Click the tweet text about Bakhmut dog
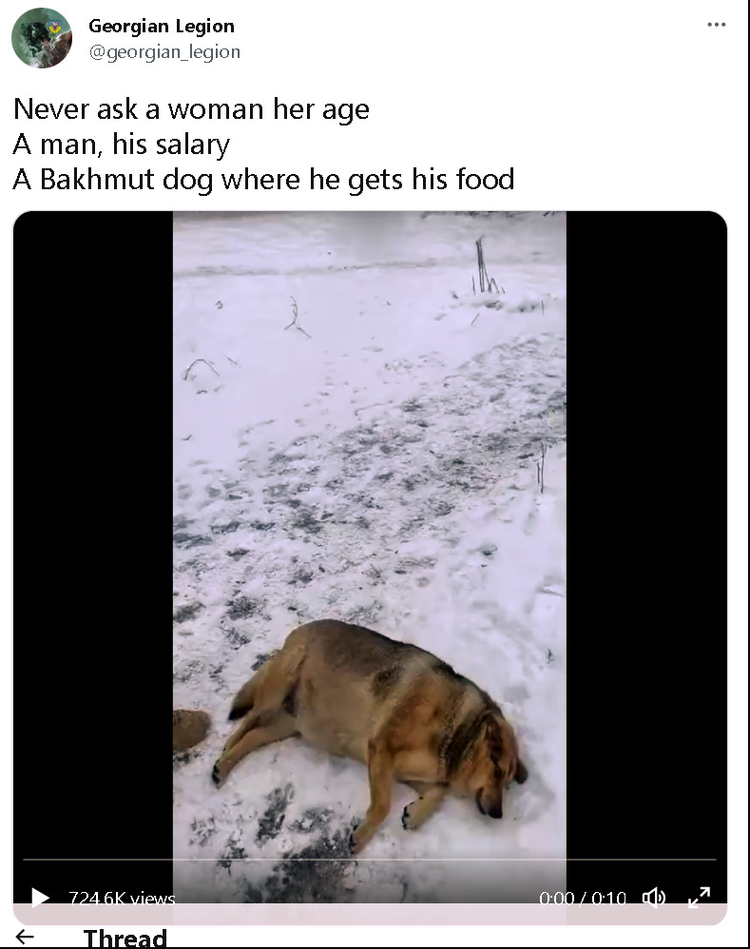 click(263, 179)
